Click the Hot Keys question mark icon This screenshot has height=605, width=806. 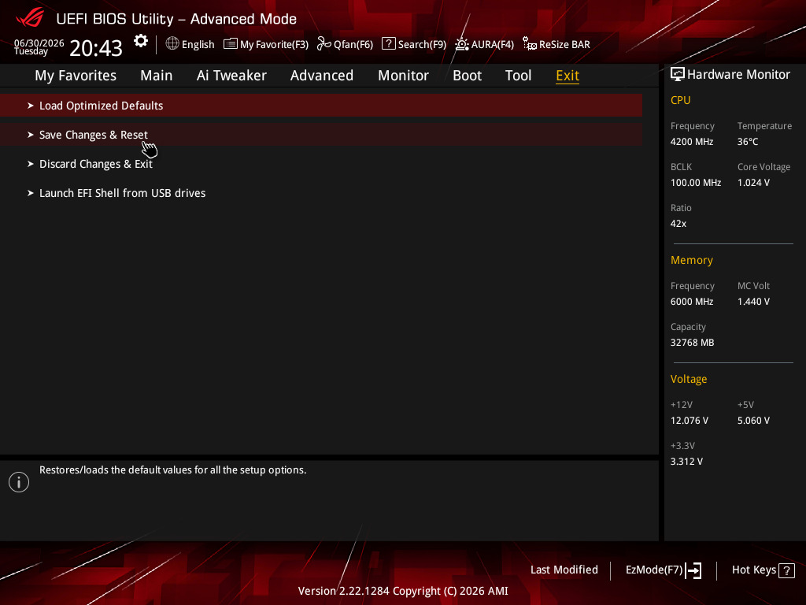click(x=786, y=570)
